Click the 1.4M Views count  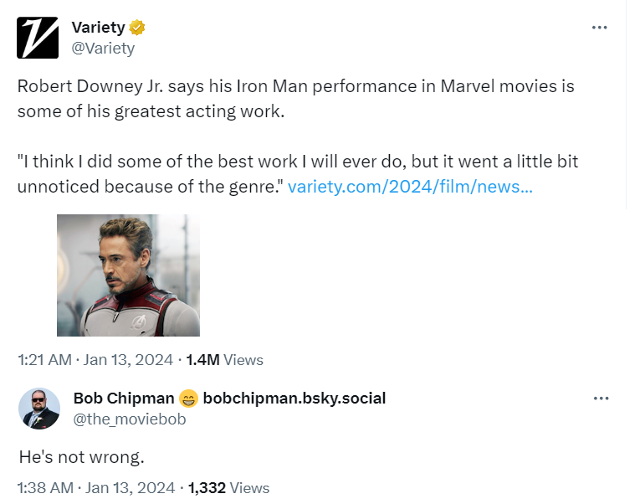point(224,360)
